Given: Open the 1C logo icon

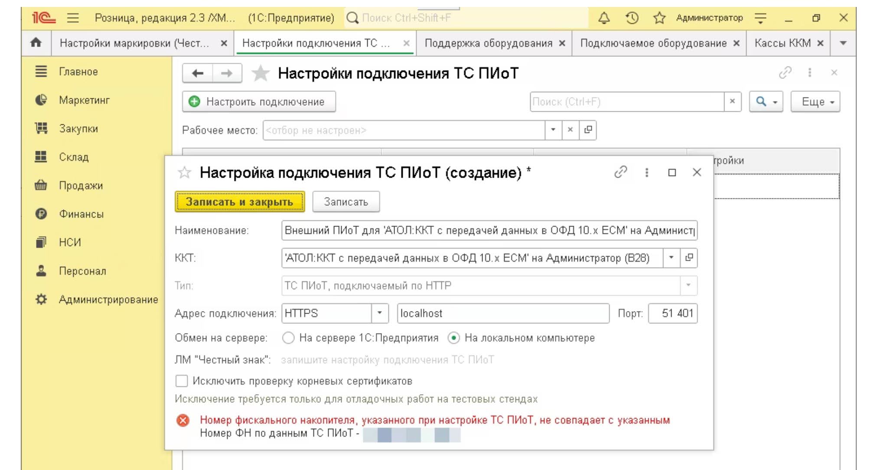Looking at the screenshot, I should [x=43, y=18].
